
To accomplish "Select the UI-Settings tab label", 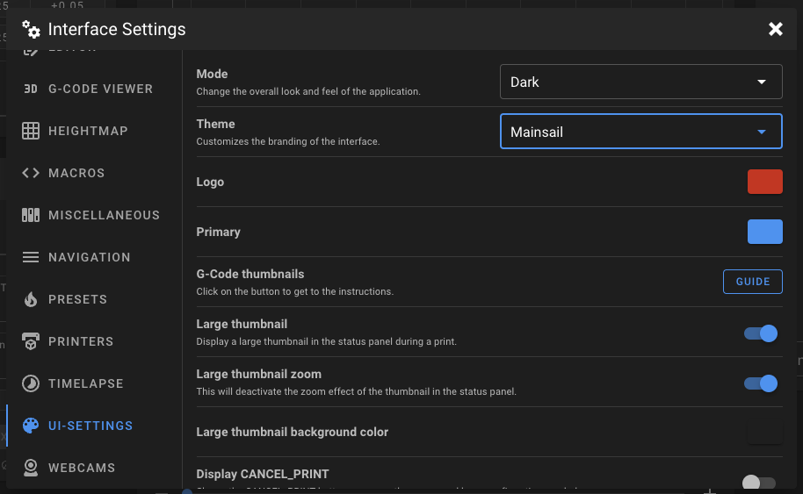I will click(x=90, y=426).
